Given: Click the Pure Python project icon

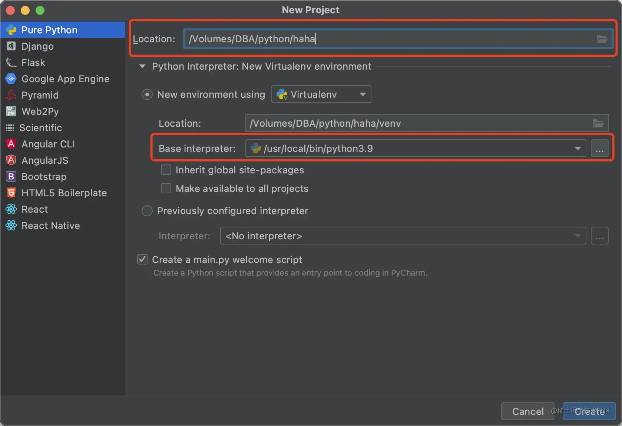Looking at the screenshot, I should 11,30.
